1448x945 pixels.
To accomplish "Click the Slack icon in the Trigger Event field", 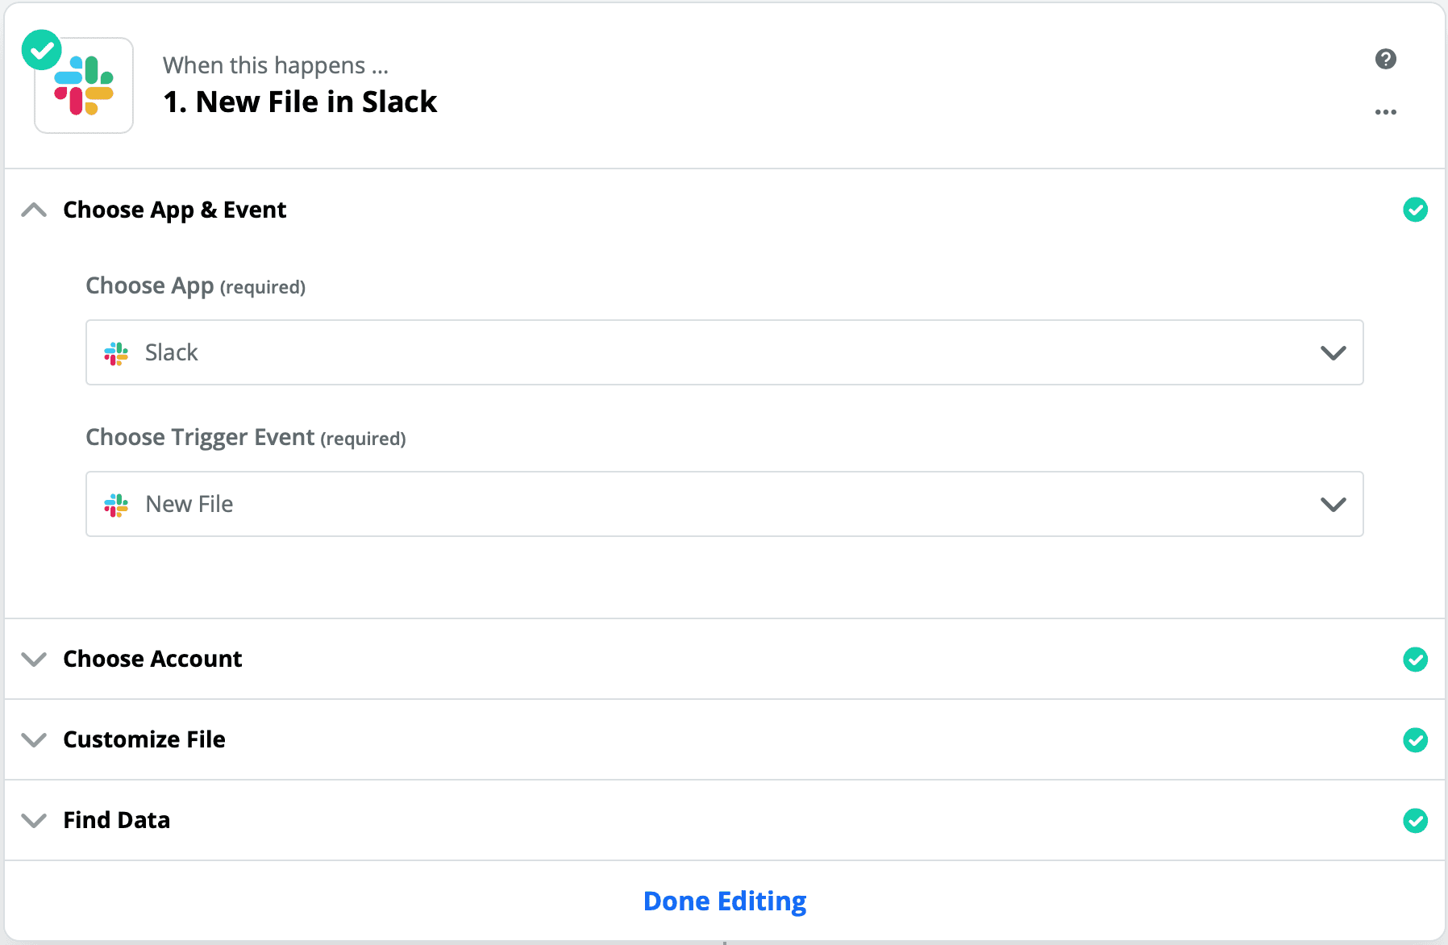I will tap(115, 504).
